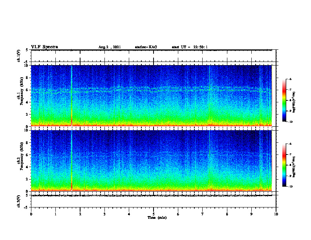Viewport: 311px width, 240px height.
Task: Click the "ch.1(V)" waveform axis label
Action: (19, 56)
